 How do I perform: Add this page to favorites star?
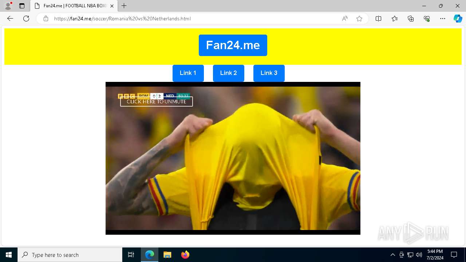point(359,19)
